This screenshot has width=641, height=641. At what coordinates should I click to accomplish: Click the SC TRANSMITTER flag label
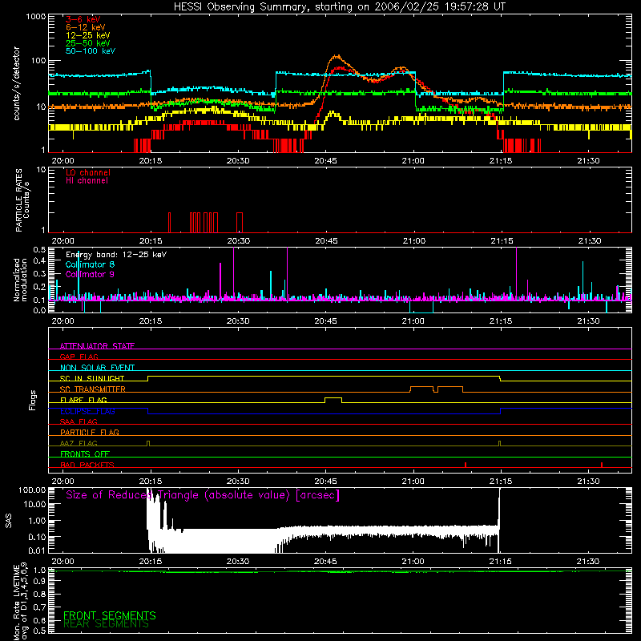point(93,389)
